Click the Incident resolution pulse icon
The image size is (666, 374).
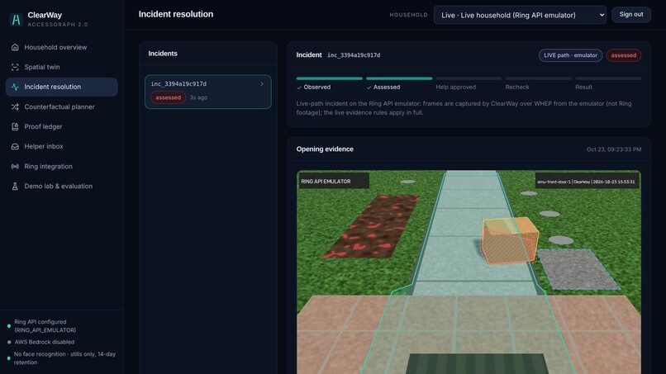click(15, 87)
